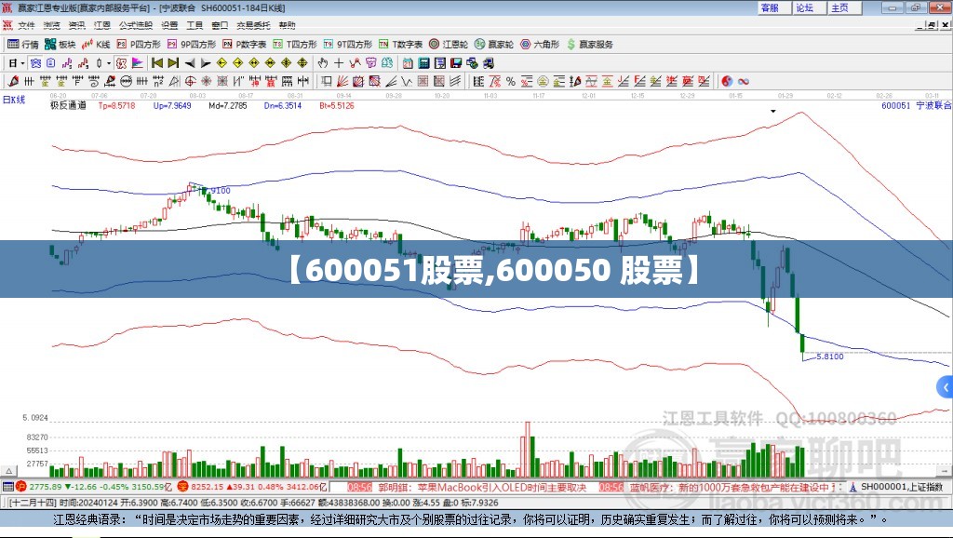Open the 文件 menu
Image resolution: width=953 pixels, height=538 pixels.
[26, 25]
